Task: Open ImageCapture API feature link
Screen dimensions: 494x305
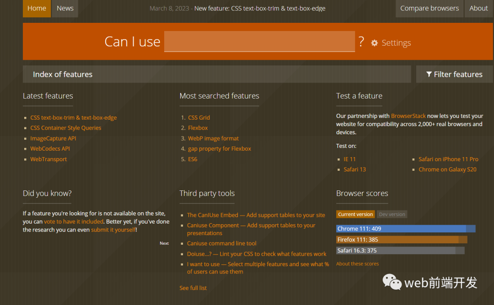Action: (x=53, y=138)
